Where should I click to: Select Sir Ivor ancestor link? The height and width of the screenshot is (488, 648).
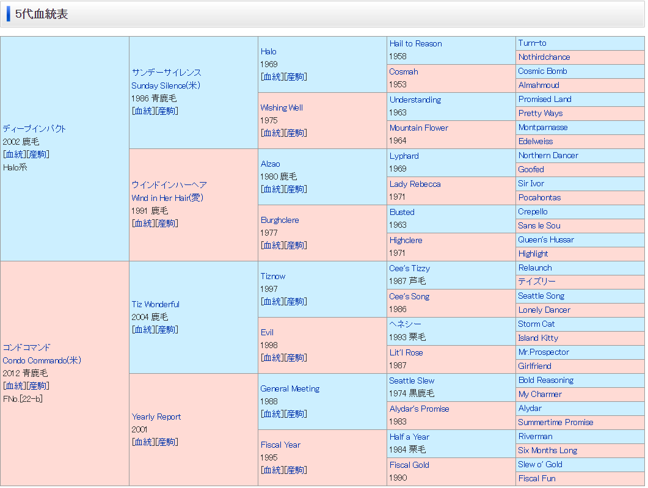[531, 184]
